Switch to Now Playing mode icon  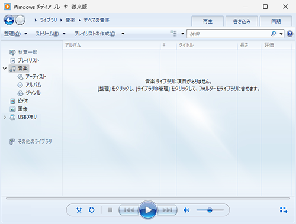point(284,210)
